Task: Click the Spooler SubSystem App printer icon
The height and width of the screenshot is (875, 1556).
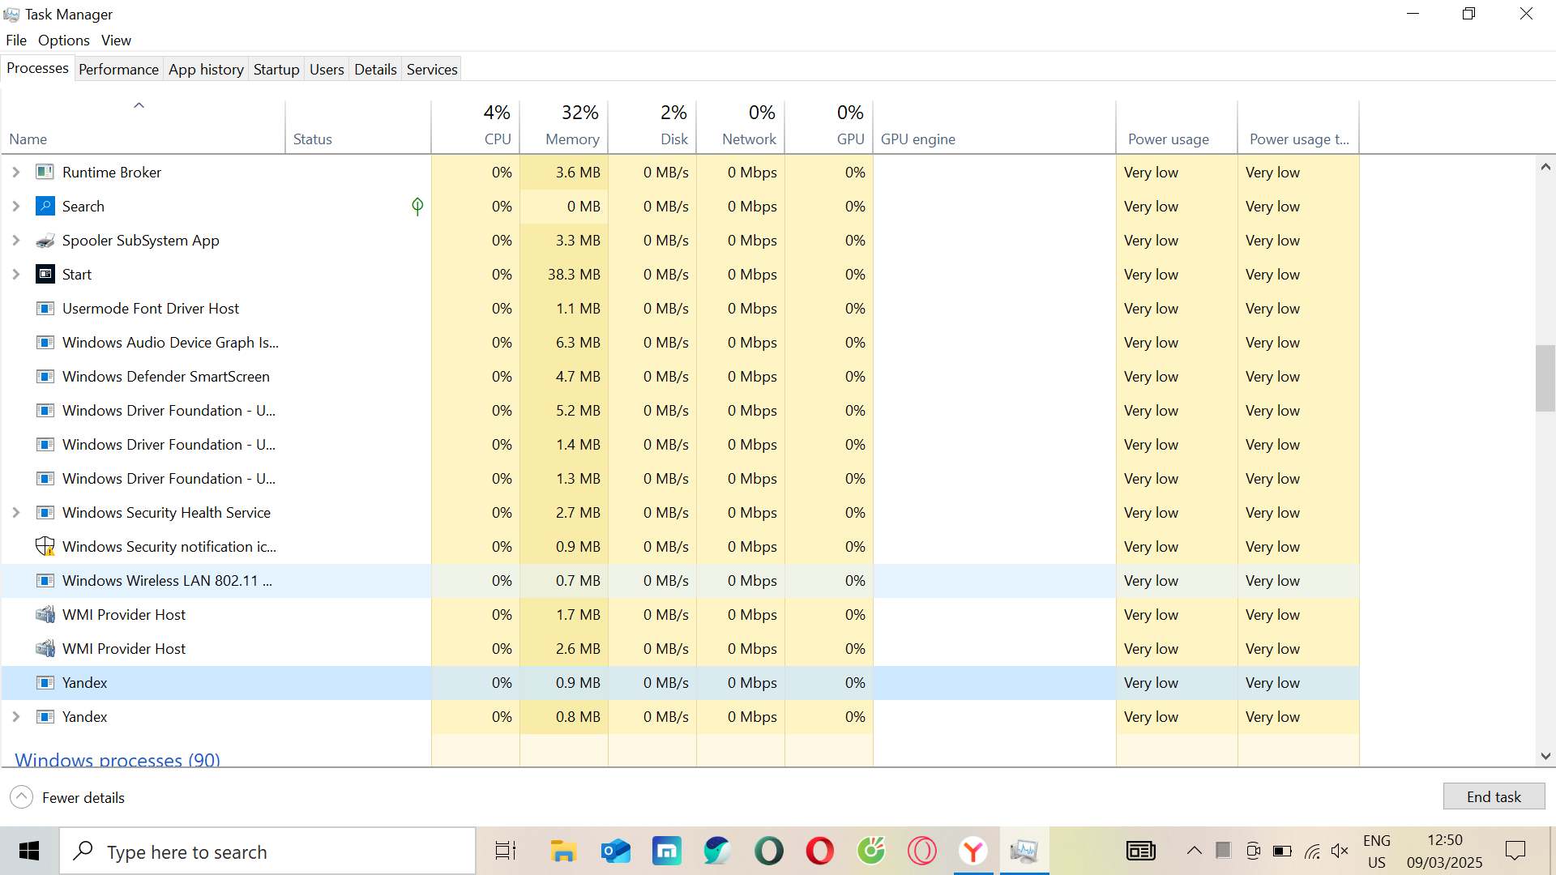Action: 45,241
